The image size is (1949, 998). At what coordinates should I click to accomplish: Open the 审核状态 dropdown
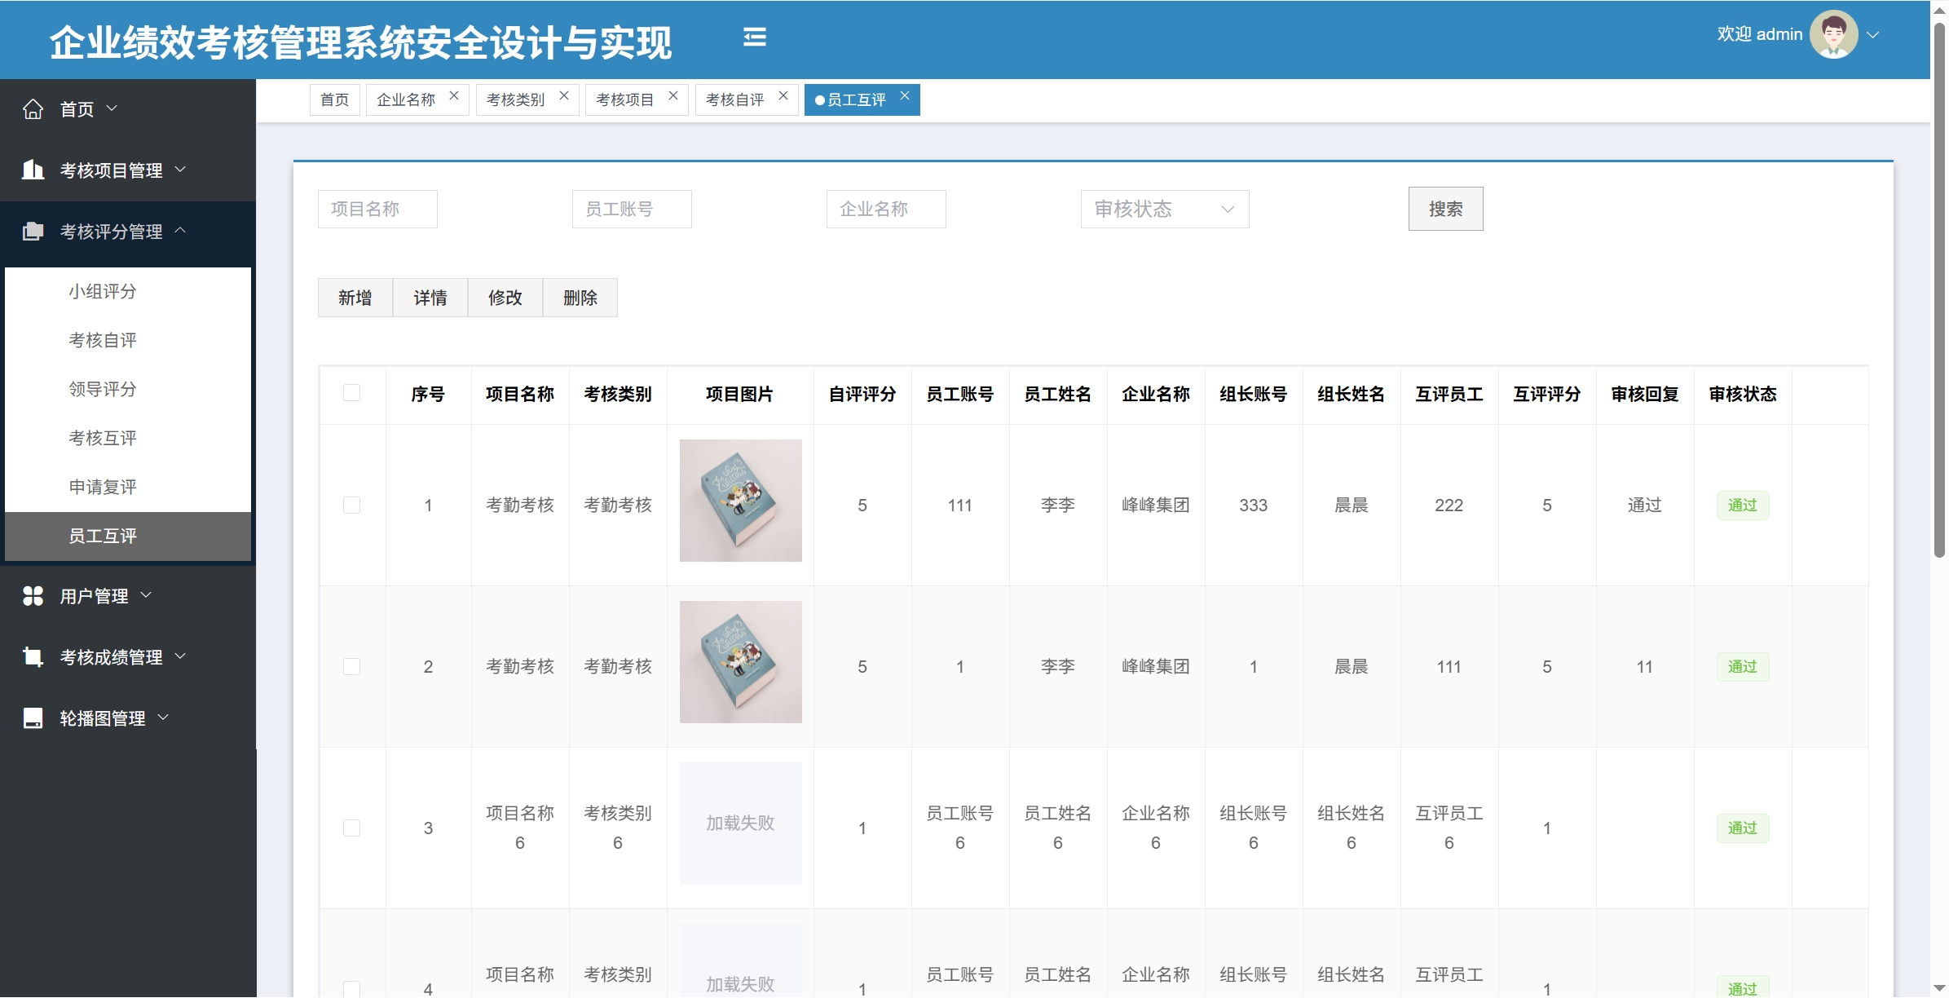tap(1165, 209)
